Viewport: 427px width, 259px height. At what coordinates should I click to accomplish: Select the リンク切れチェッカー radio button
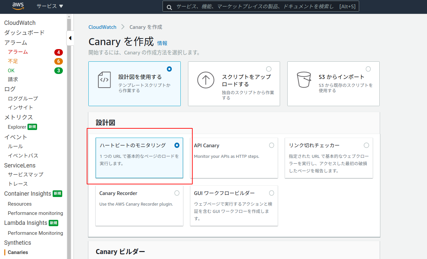tap(366, 145)
